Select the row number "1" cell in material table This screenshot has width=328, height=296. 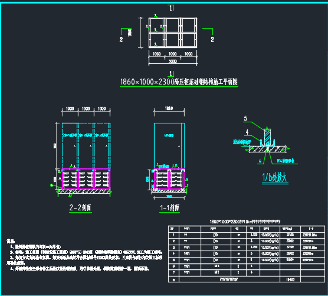[x=173, y=235]
